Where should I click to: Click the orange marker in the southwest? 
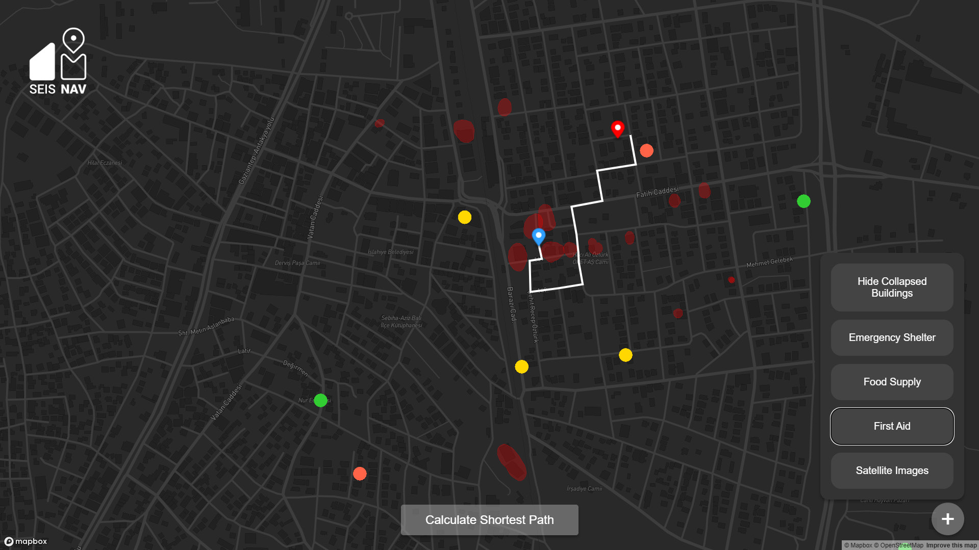click(x=360, y=474)
